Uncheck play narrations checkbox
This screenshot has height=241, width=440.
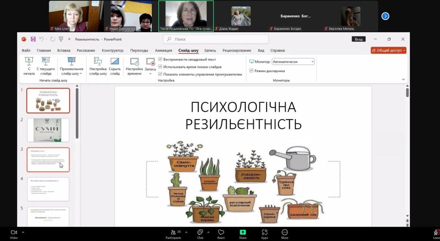point(160,59)
